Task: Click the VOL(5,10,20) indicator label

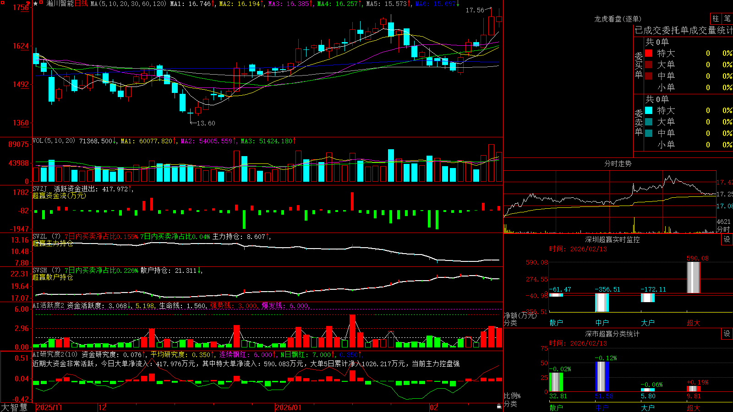Action: [54, 141]
